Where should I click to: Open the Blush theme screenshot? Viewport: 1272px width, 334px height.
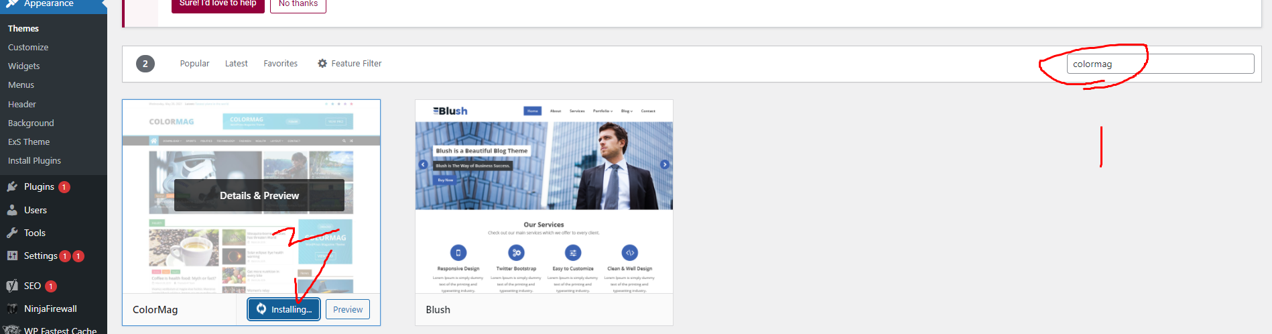click(544, 197)
